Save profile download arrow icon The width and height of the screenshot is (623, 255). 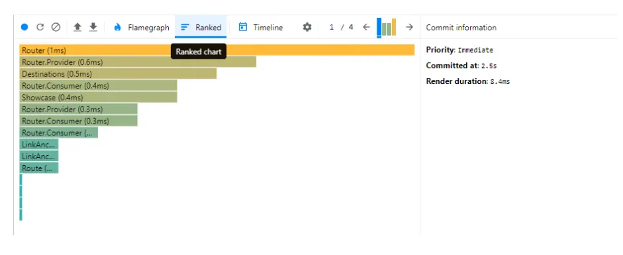93,27
